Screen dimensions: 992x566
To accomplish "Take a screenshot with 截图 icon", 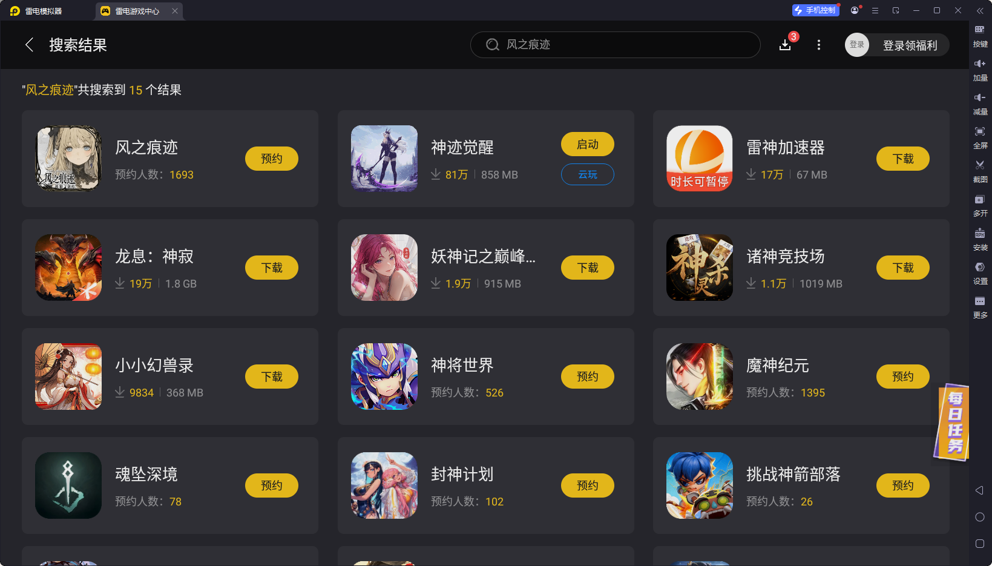I will pyautogui.click(x=980, y=172).
